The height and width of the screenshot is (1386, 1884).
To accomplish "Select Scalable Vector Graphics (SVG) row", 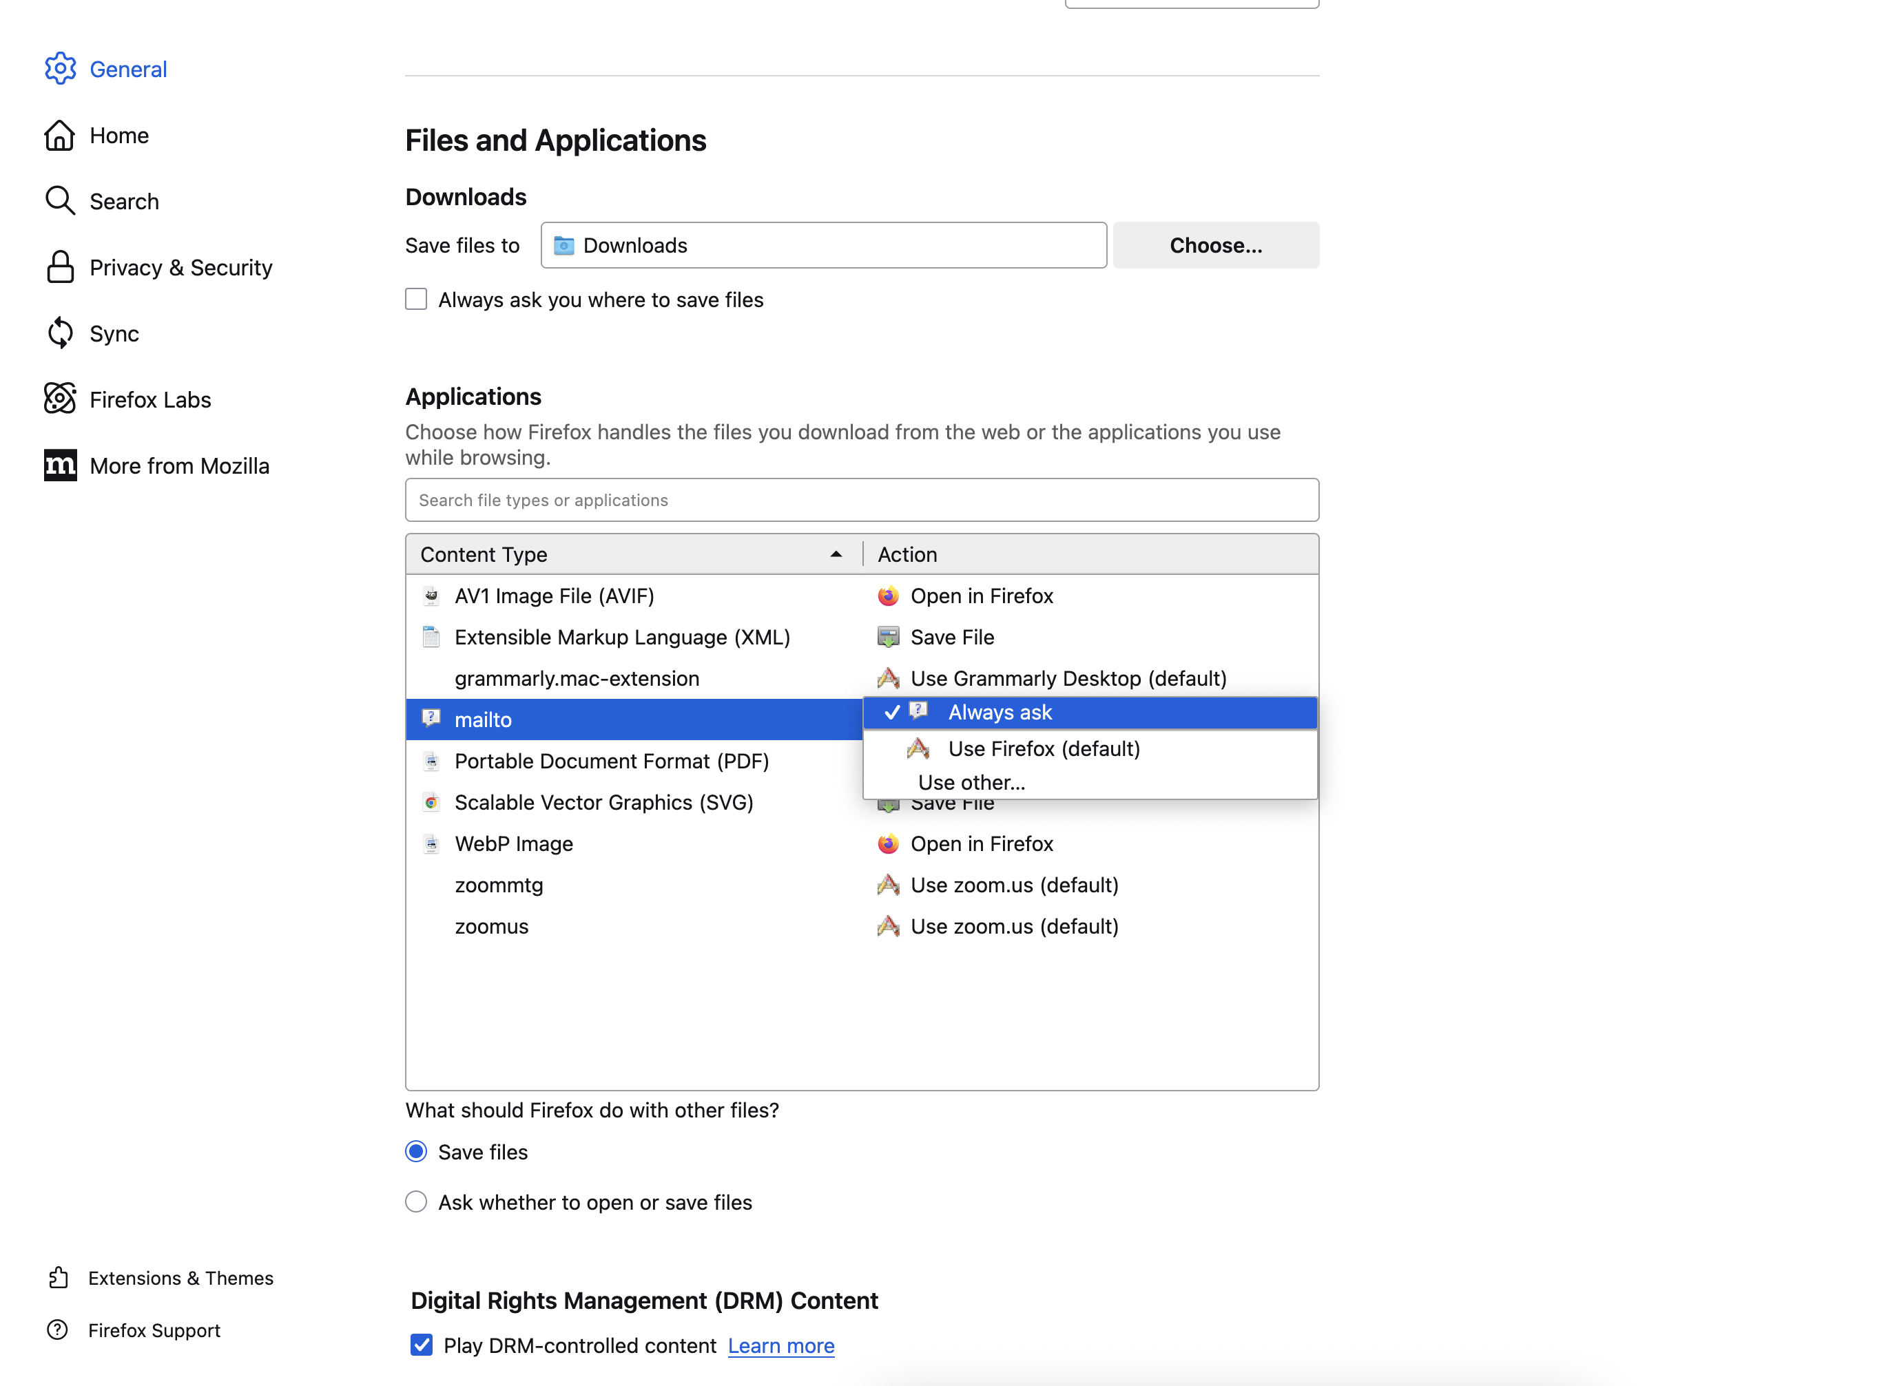I will (x=634, y=802).
